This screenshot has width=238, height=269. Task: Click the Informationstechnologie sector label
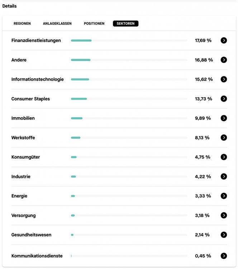[38, 79]
